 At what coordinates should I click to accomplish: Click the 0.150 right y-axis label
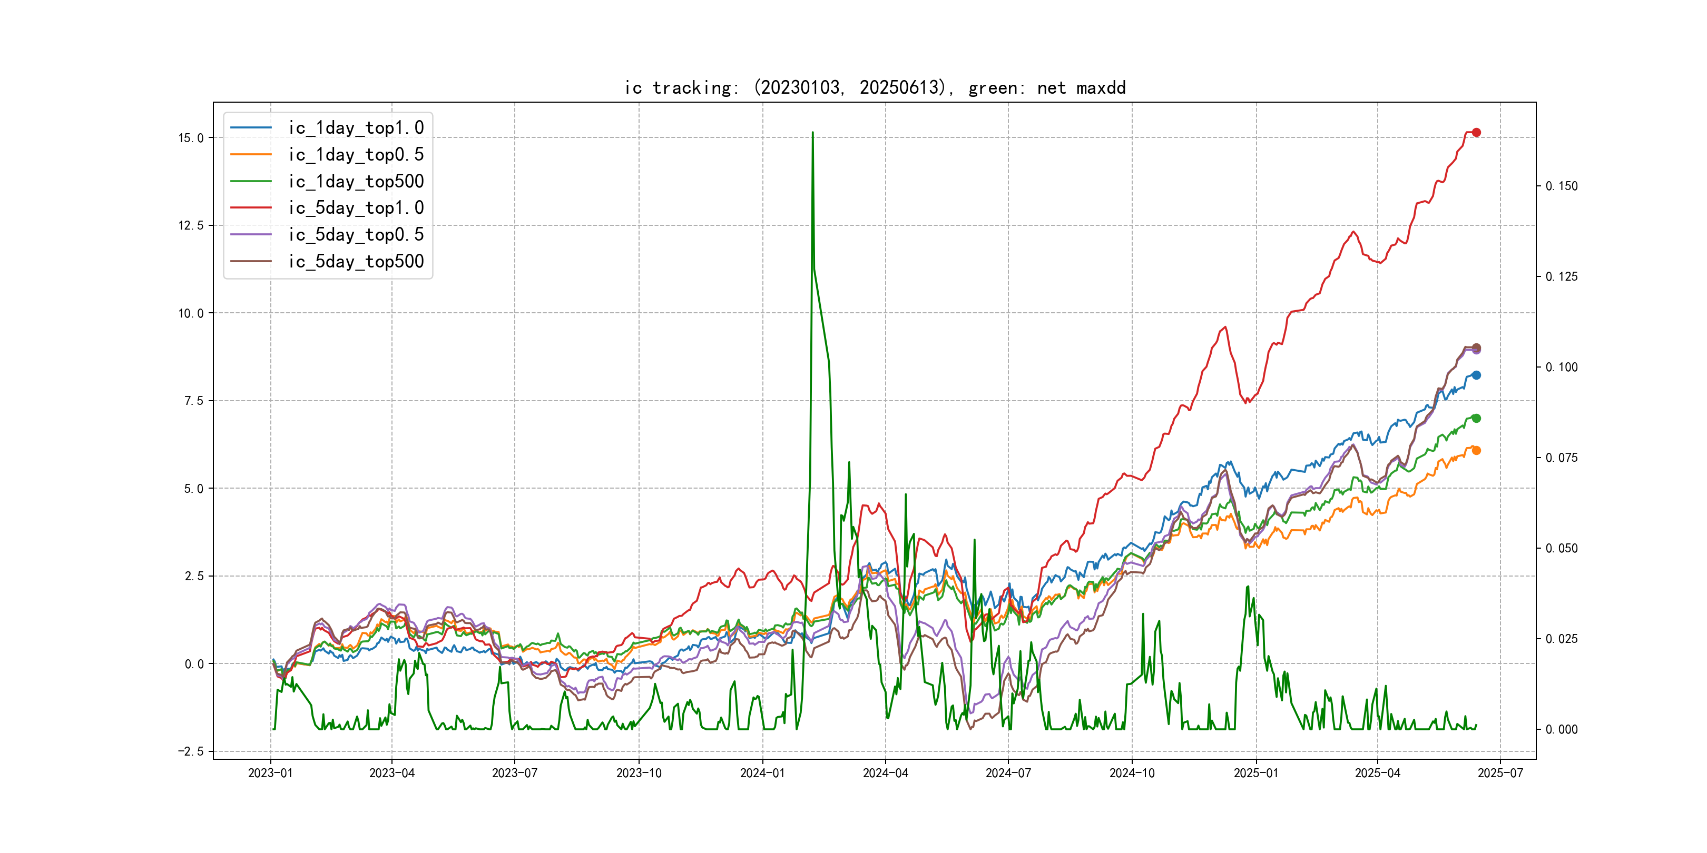1561,186
